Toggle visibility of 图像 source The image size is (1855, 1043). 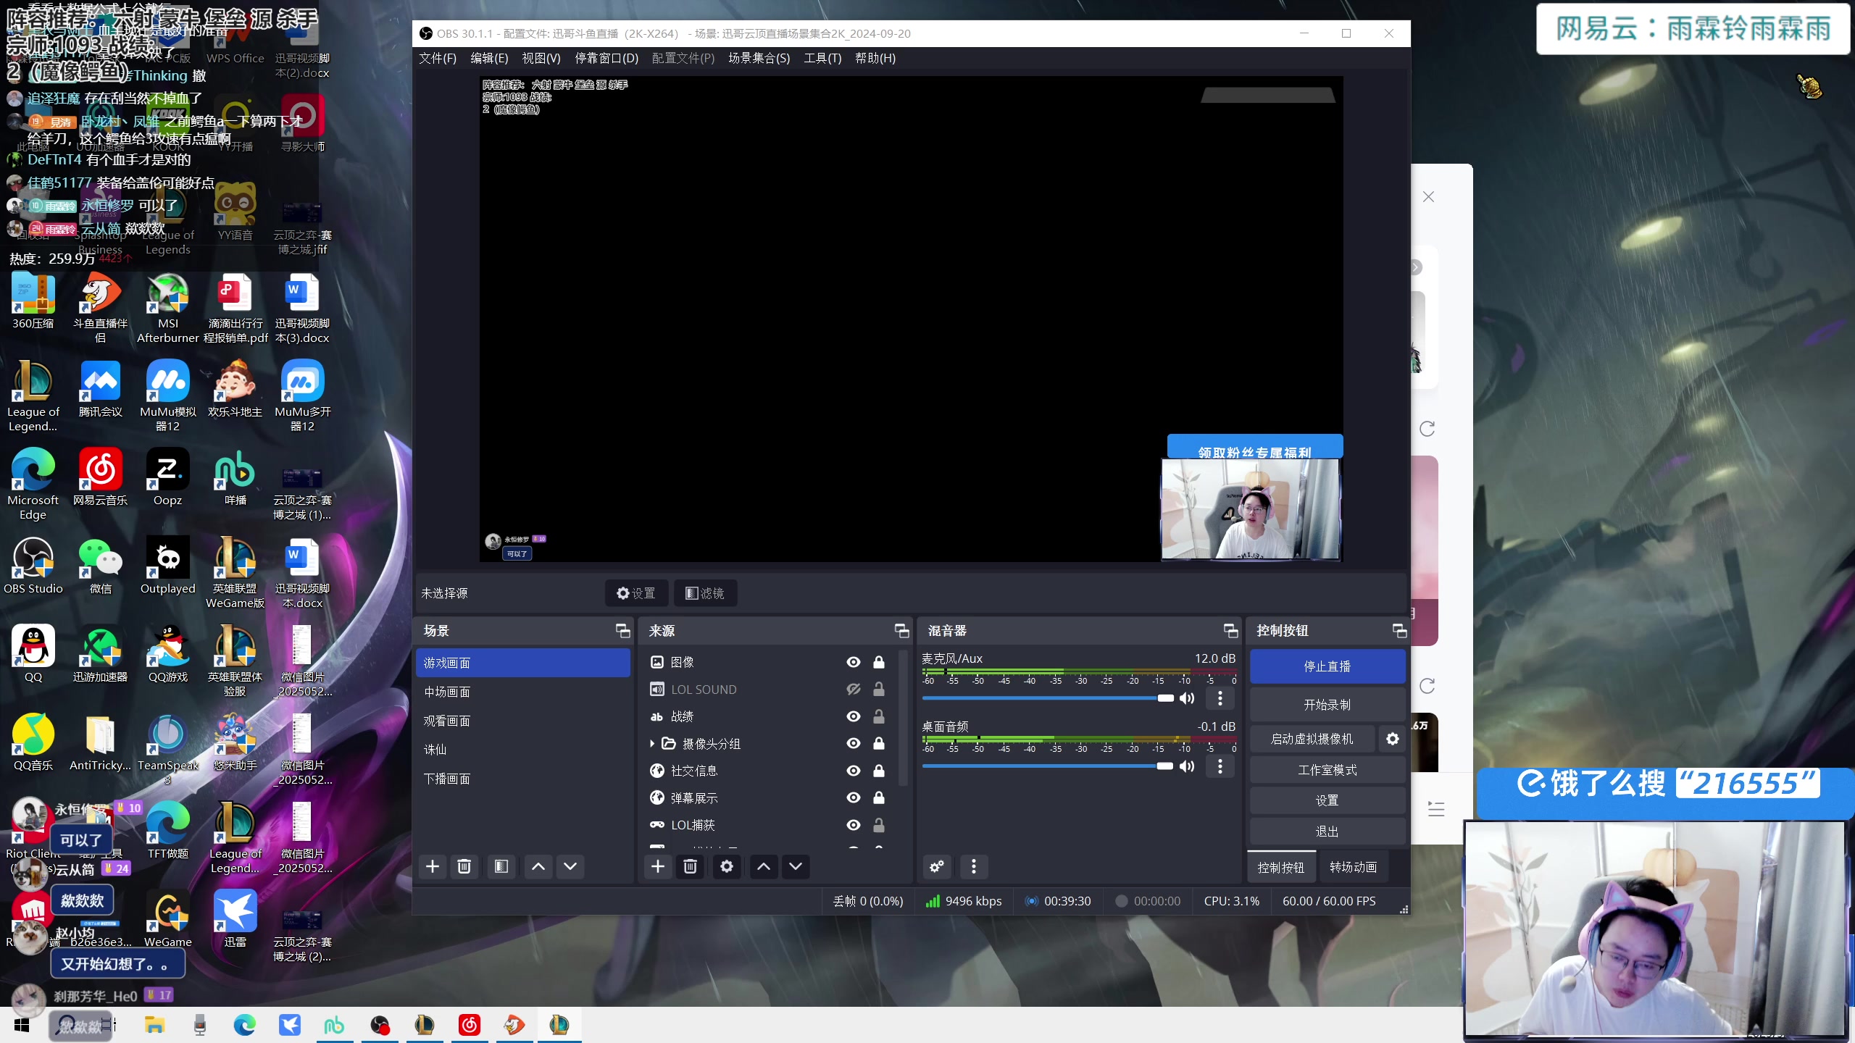854,662
